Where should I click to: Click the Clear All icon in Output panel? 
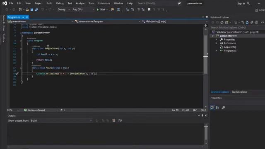(114, 120)
